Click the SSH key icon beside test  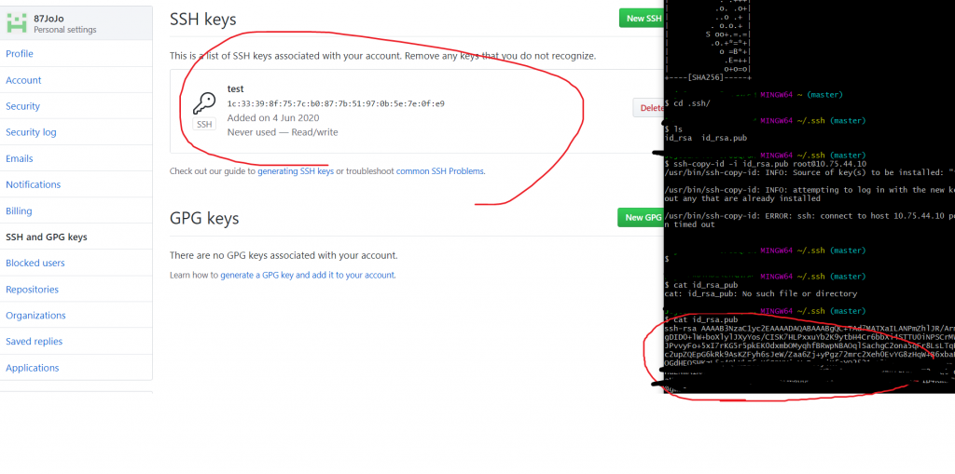204,103
